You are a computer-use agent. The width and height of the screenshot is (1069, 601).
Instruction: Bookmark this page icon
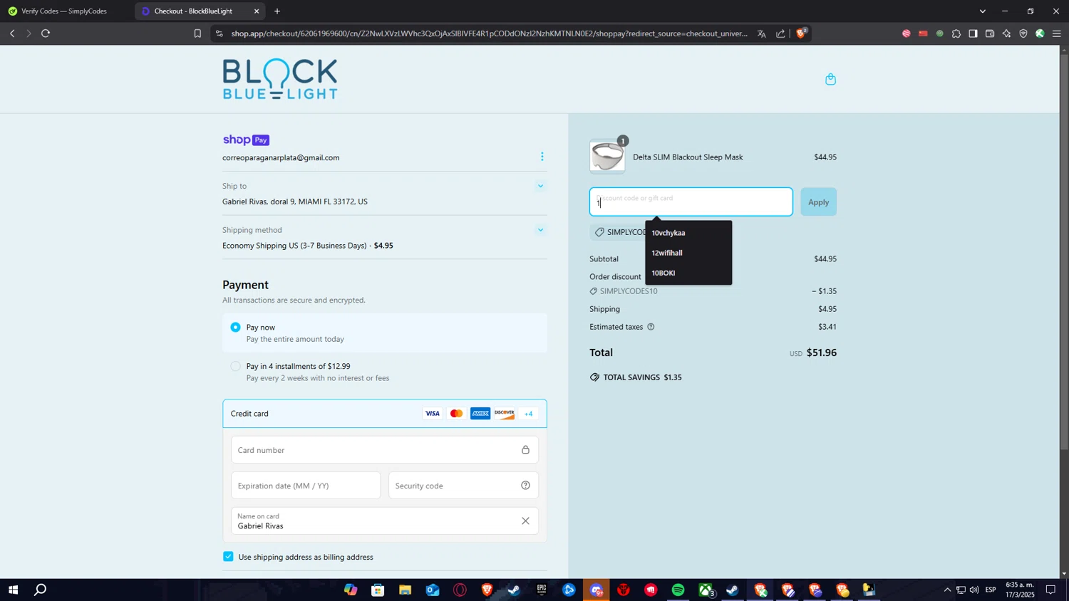(x=197, y=33)
